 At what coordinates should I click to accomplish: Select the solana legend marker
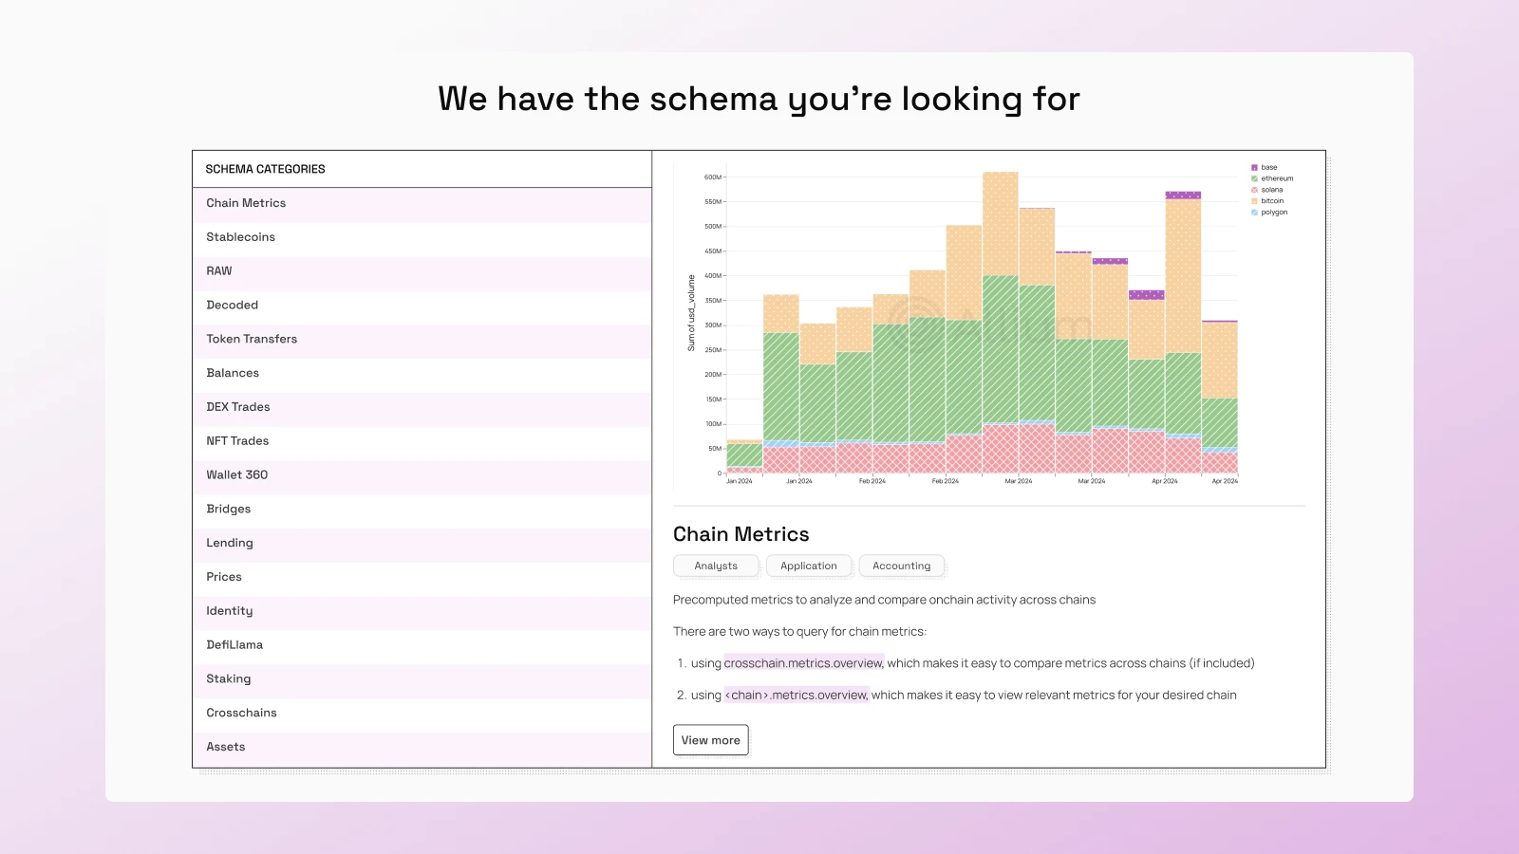[x=1254, y=190]
